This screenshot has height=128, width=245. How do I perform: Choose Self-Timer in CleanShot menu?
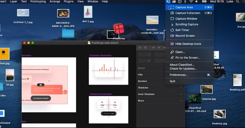click(190, 30)
